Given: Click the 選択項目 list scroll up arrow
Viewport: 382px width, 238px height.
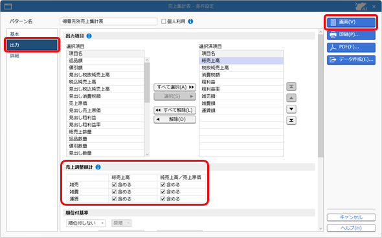Looking at the screenshot, I should click(147, 60).
